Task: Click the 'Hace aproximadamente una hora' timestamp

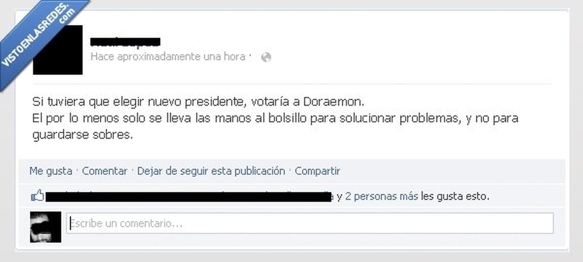Action: (x=168, y=57)
